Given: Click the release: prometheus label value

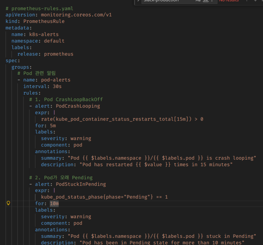Looking at the screenshot, I should (59, 54).
